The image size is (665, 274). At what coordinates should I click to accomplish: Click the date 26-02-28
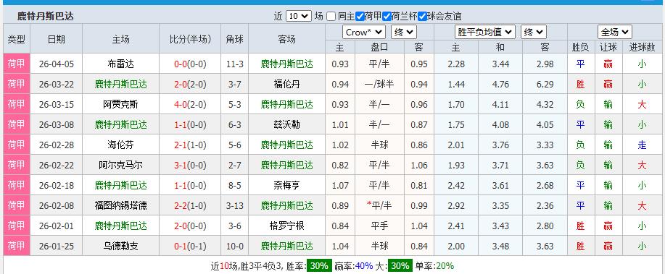pyautogui.click(x=57, y=145)
